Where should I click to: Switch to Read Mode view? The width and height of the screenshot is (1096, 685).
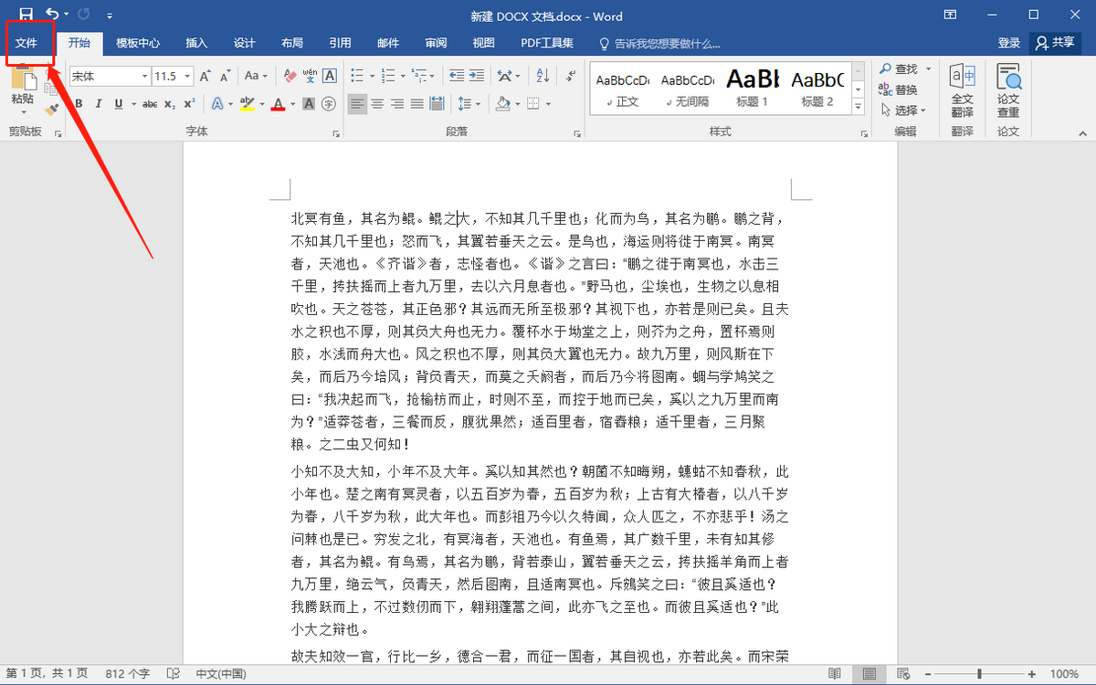click(834, 674)
